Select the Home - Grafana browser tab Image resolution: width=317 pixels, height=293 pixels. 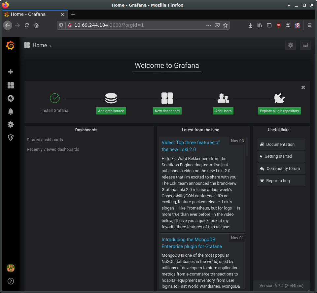(x=35, y=14)
